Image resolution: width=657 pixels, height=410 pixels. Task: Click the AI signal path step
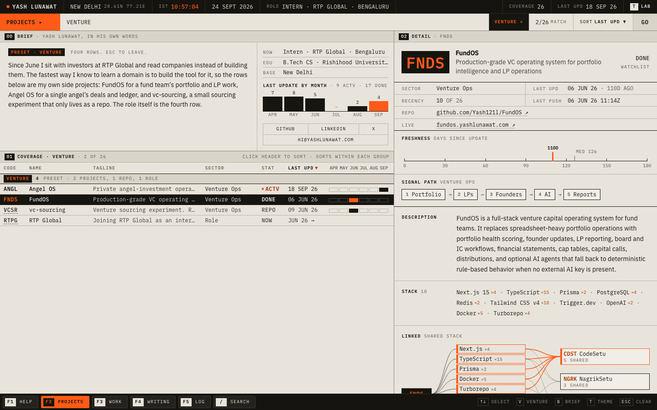tap(545, 195)
